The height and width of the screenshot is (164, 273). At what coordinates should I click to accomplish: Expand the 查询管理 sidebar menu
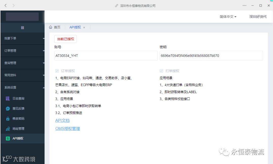tap(22, 63)
